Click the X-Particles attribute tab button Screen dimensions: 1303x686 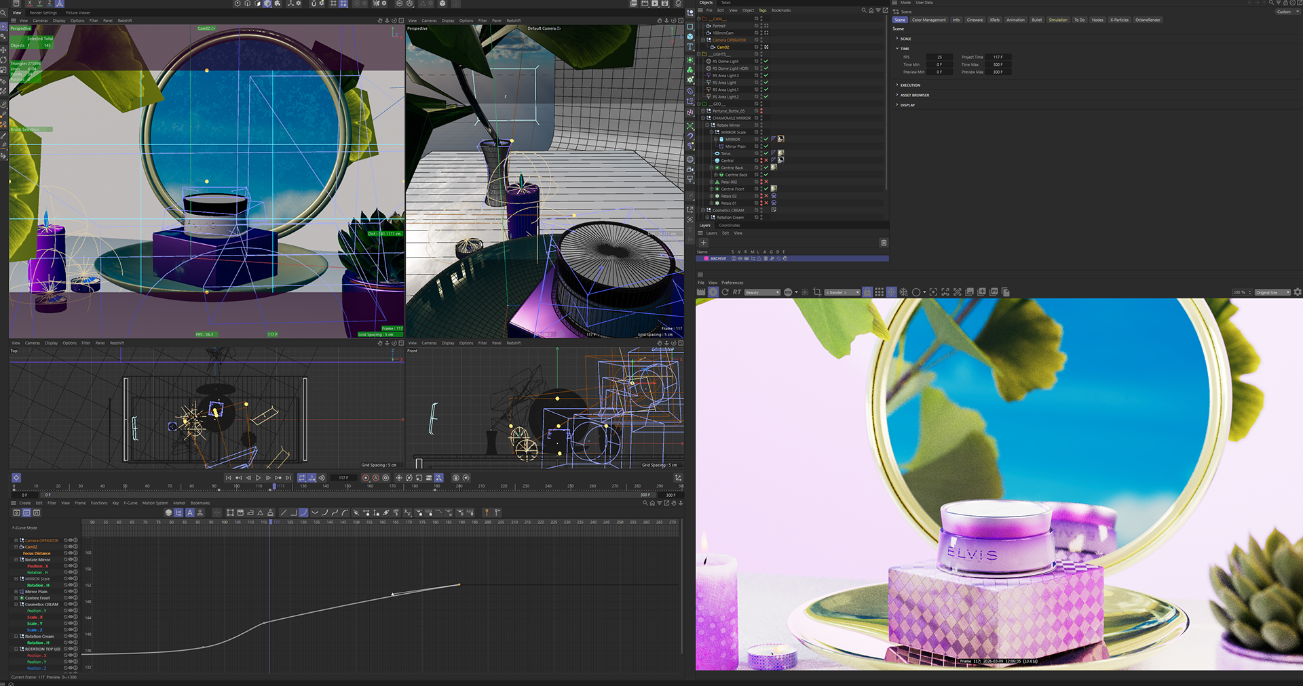coord(1119,20)
